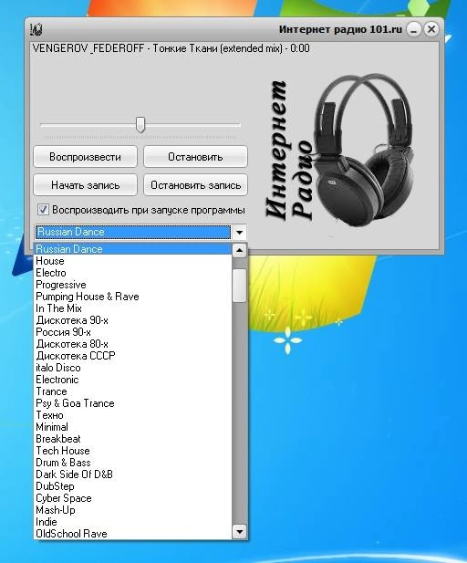Collapse the station dropdown arrow
The width and height of the screenshot is (467, 563).
point(239,233)
